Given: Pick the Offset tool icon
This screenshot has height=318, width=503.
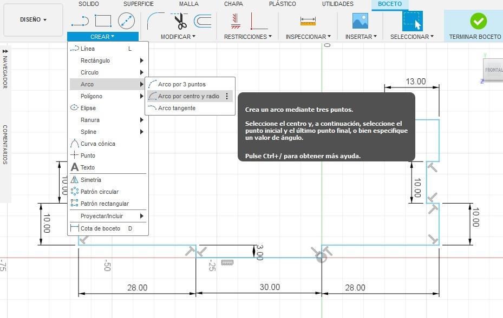Looking at the screenshot, I should pos(202,21).
